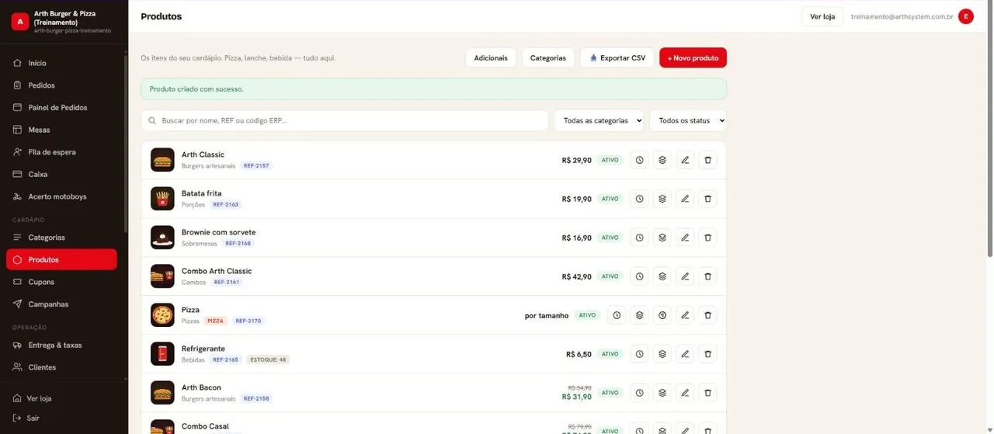
Task: Click Pizza product thumbnail
Action: (162, 315)
